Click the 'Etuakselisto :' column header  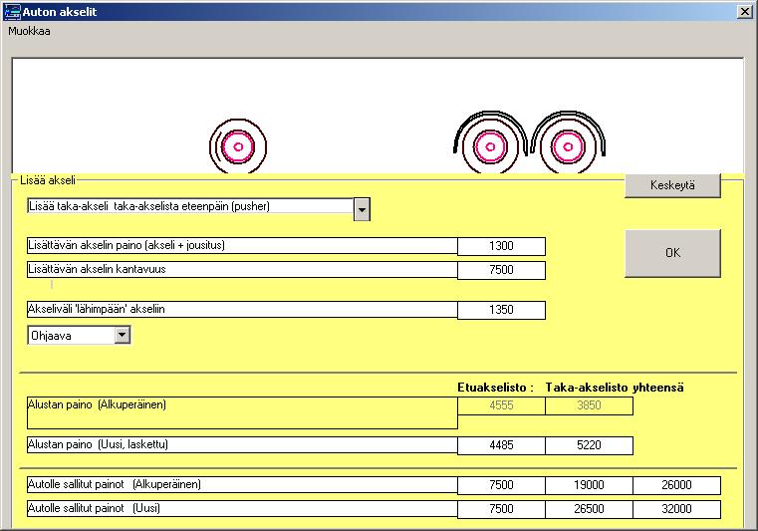[x=495, y=388]
